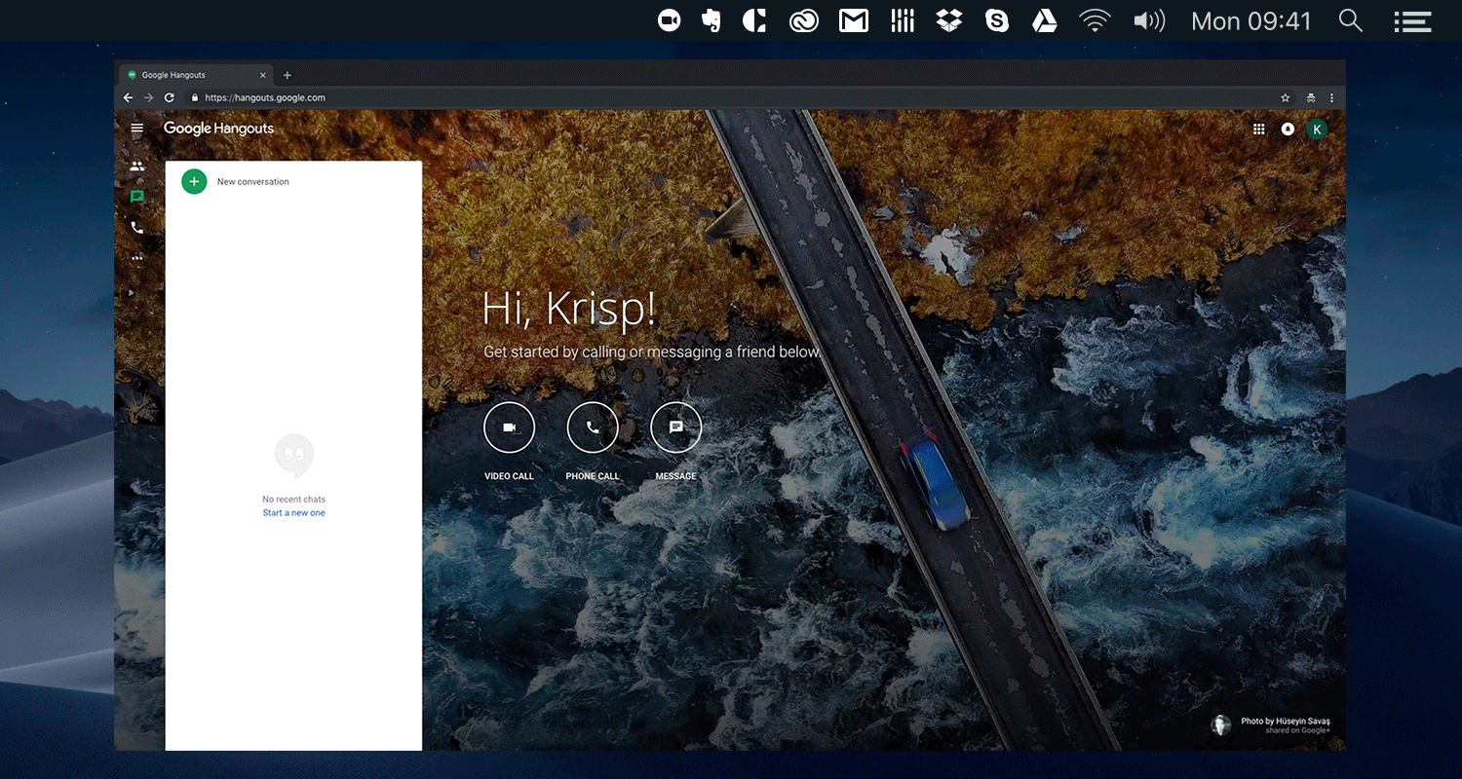
Task: Open the More options dots in sidebar
Action: point(137,258)
